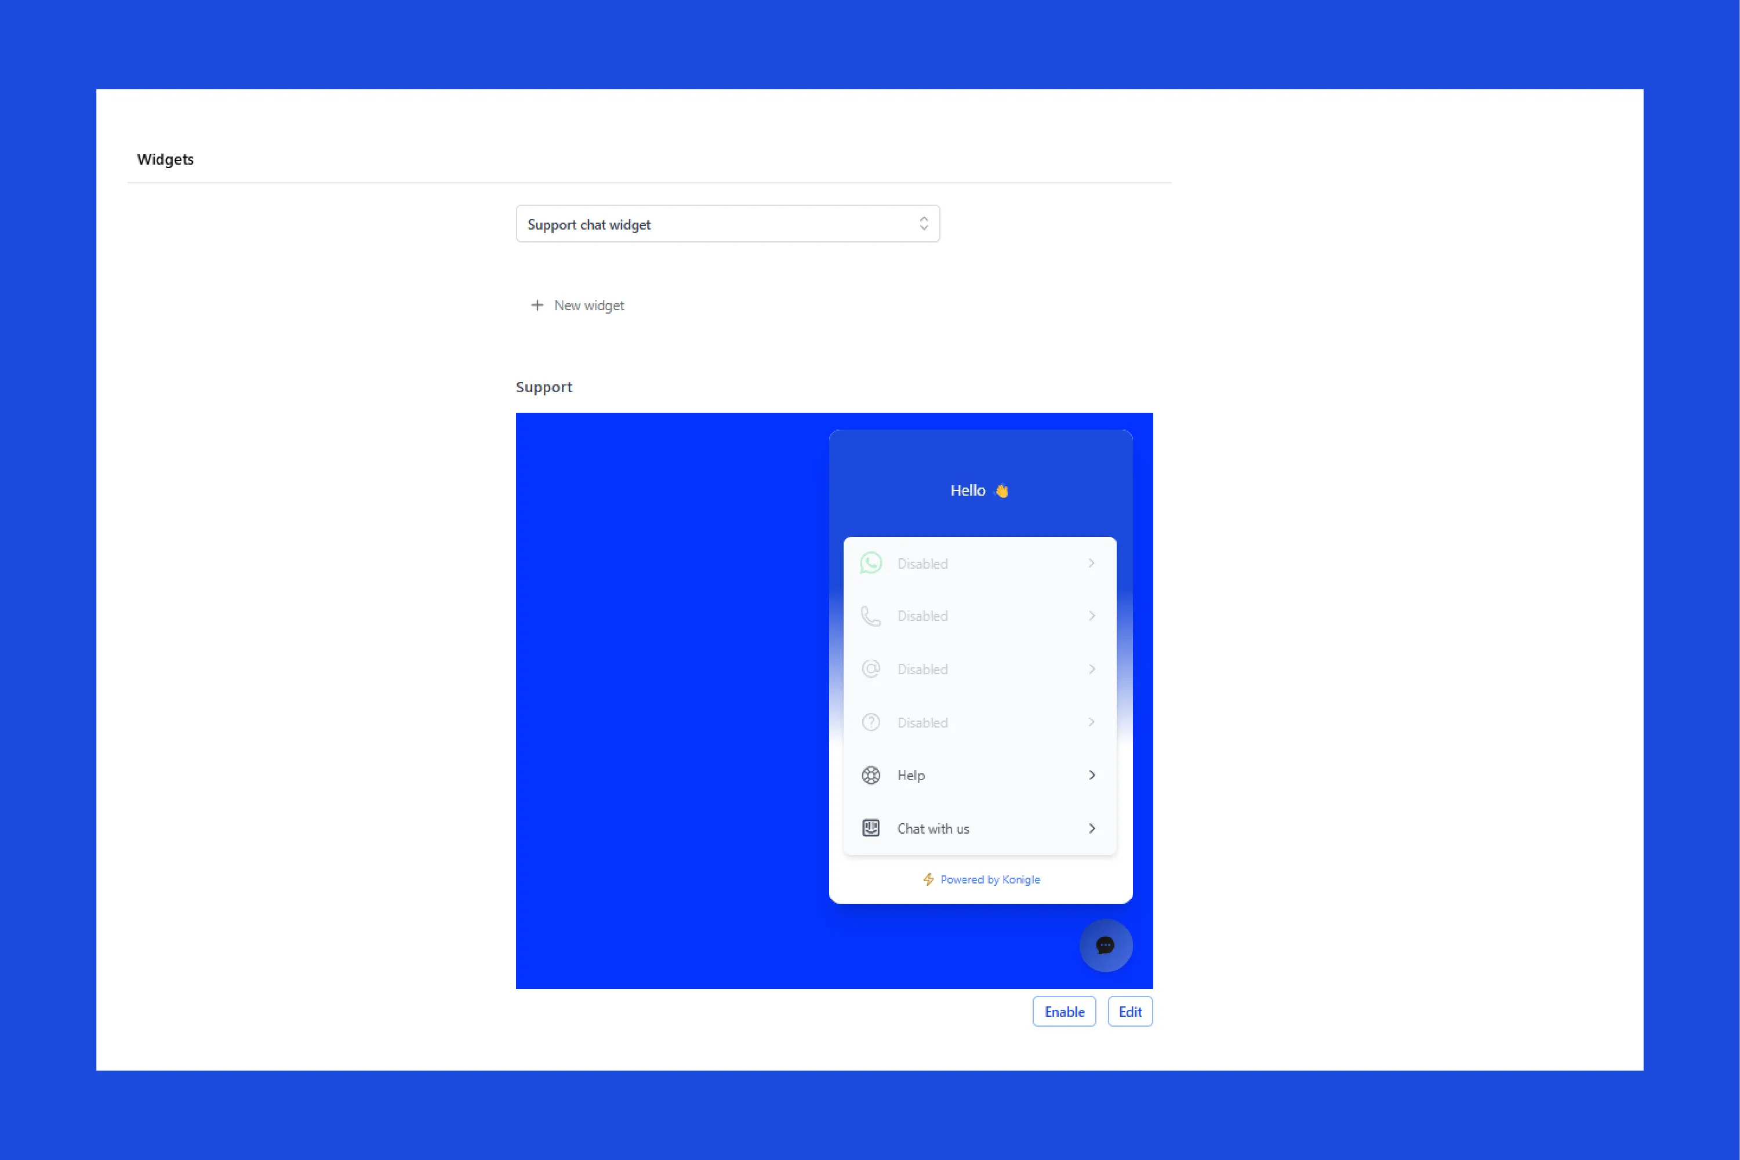Click the Powered by Konigle link

coord(979,879)
